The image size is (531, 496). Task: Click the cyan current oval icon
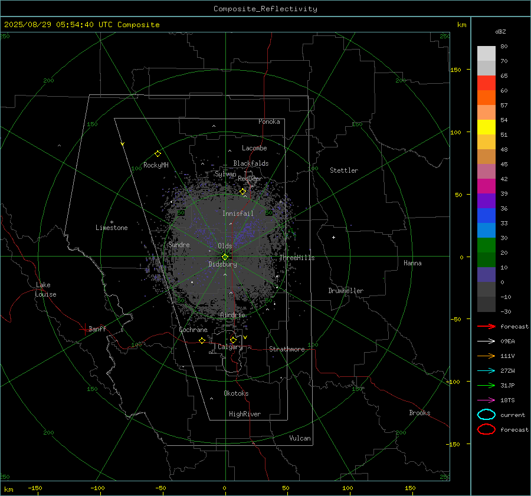click(x=486, y=415)
